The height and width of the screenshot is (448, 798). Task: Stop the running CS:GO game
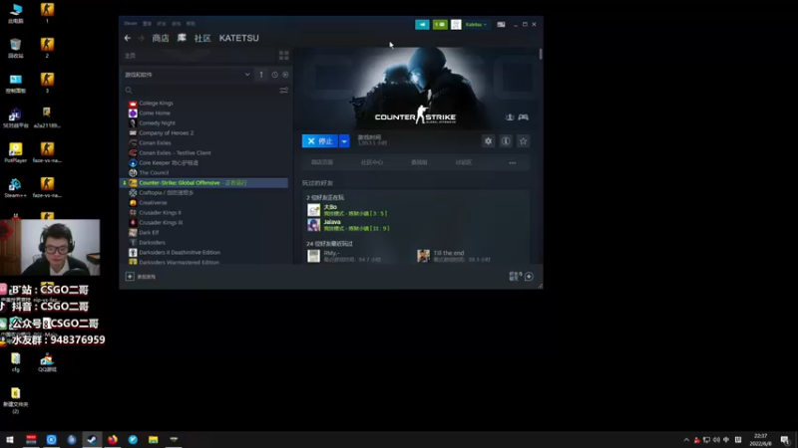(x=319, y=141)
